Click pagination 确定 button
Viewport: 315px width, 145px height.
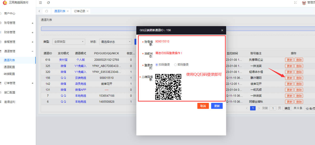288,108
